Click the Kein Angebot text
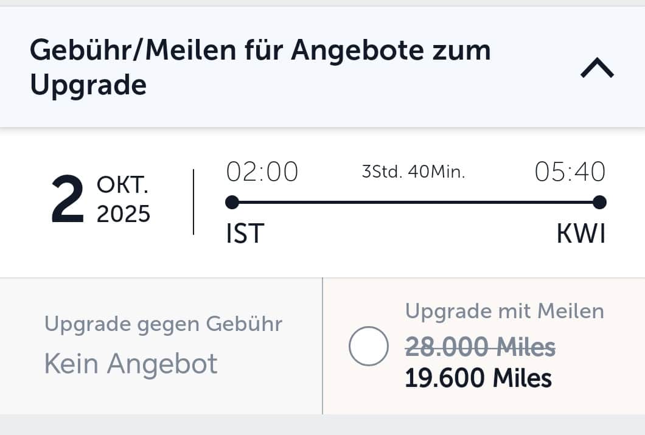Screen dimensions: 645x435 tap(131, 364)
